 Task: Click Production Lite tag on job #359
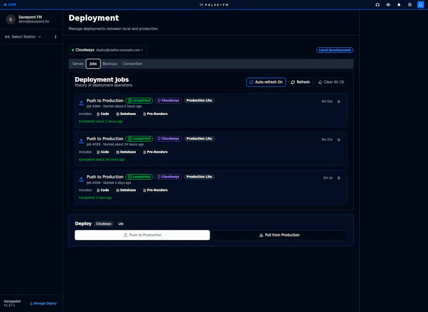tap(199, 139)
